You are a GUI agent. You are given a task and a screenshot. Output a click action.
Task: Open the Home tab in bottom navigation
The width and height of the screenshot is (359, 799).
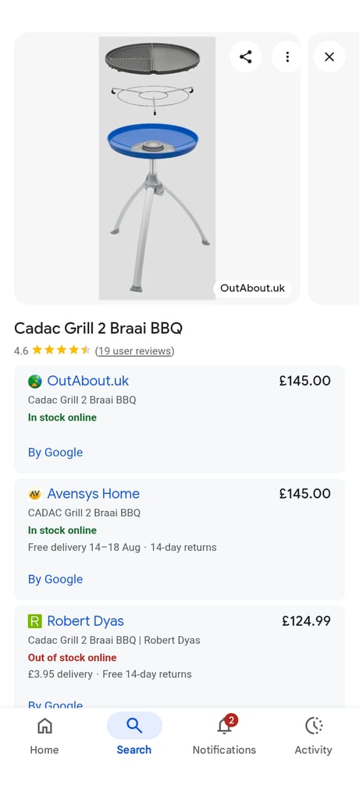click(44, 736)
